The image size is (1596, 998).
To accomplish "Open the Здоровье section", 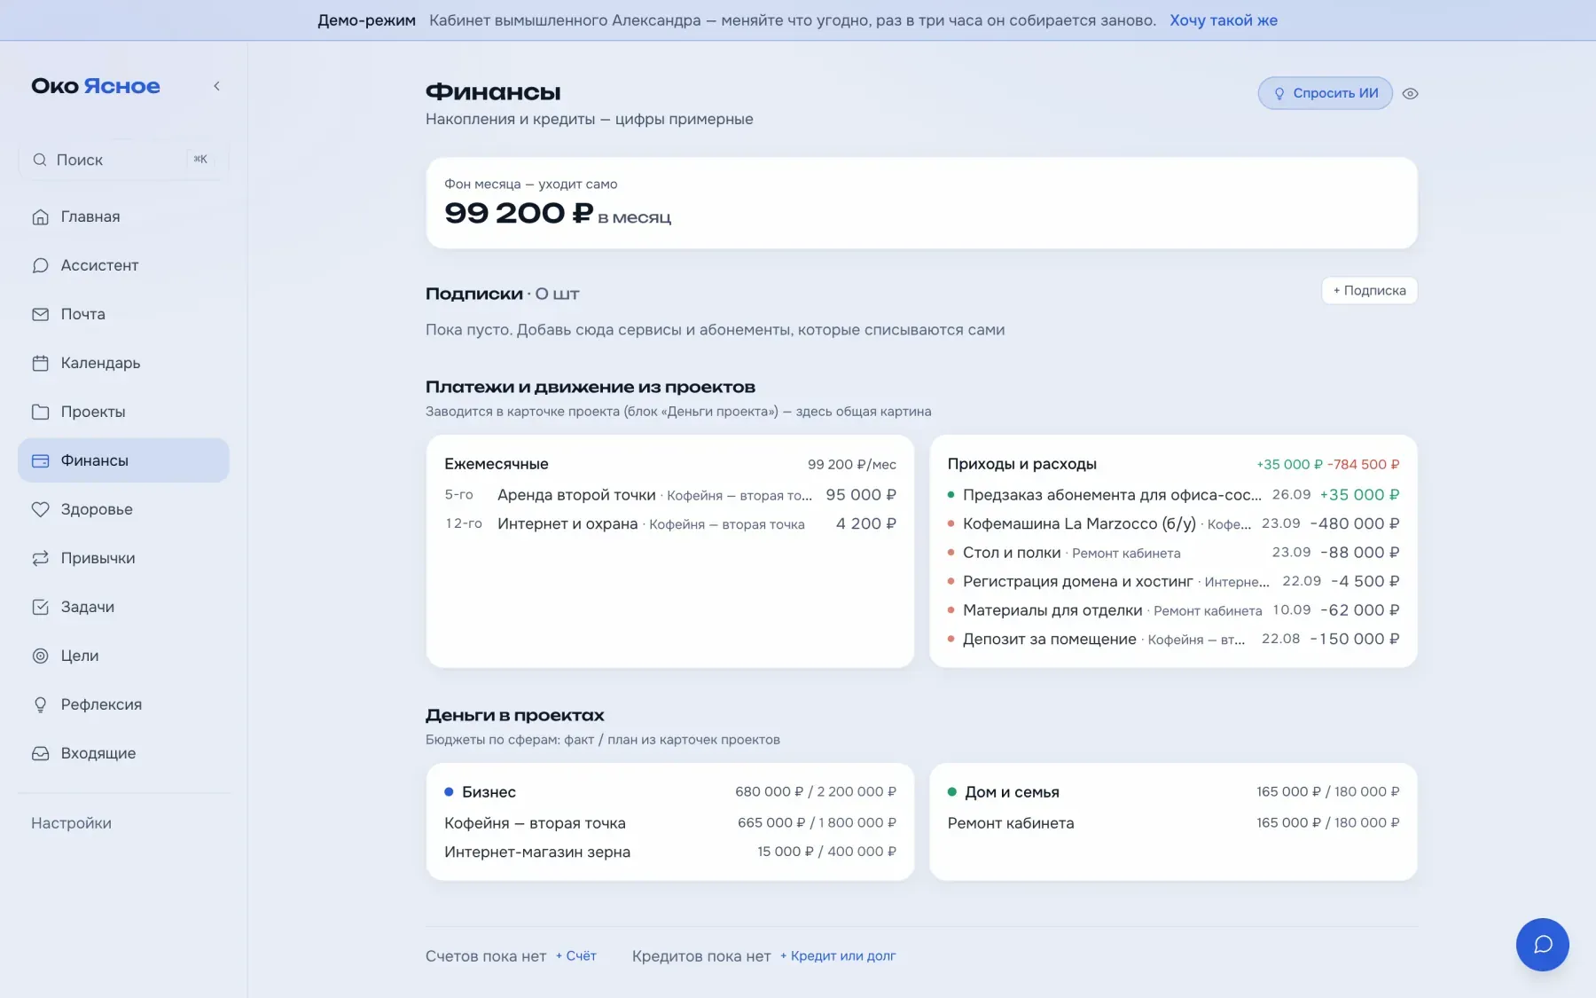I will [x=123, y=509].
